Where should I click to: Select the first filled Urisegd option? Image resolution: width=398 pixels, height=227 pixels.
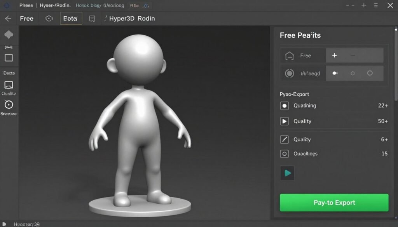pos(335,73)
